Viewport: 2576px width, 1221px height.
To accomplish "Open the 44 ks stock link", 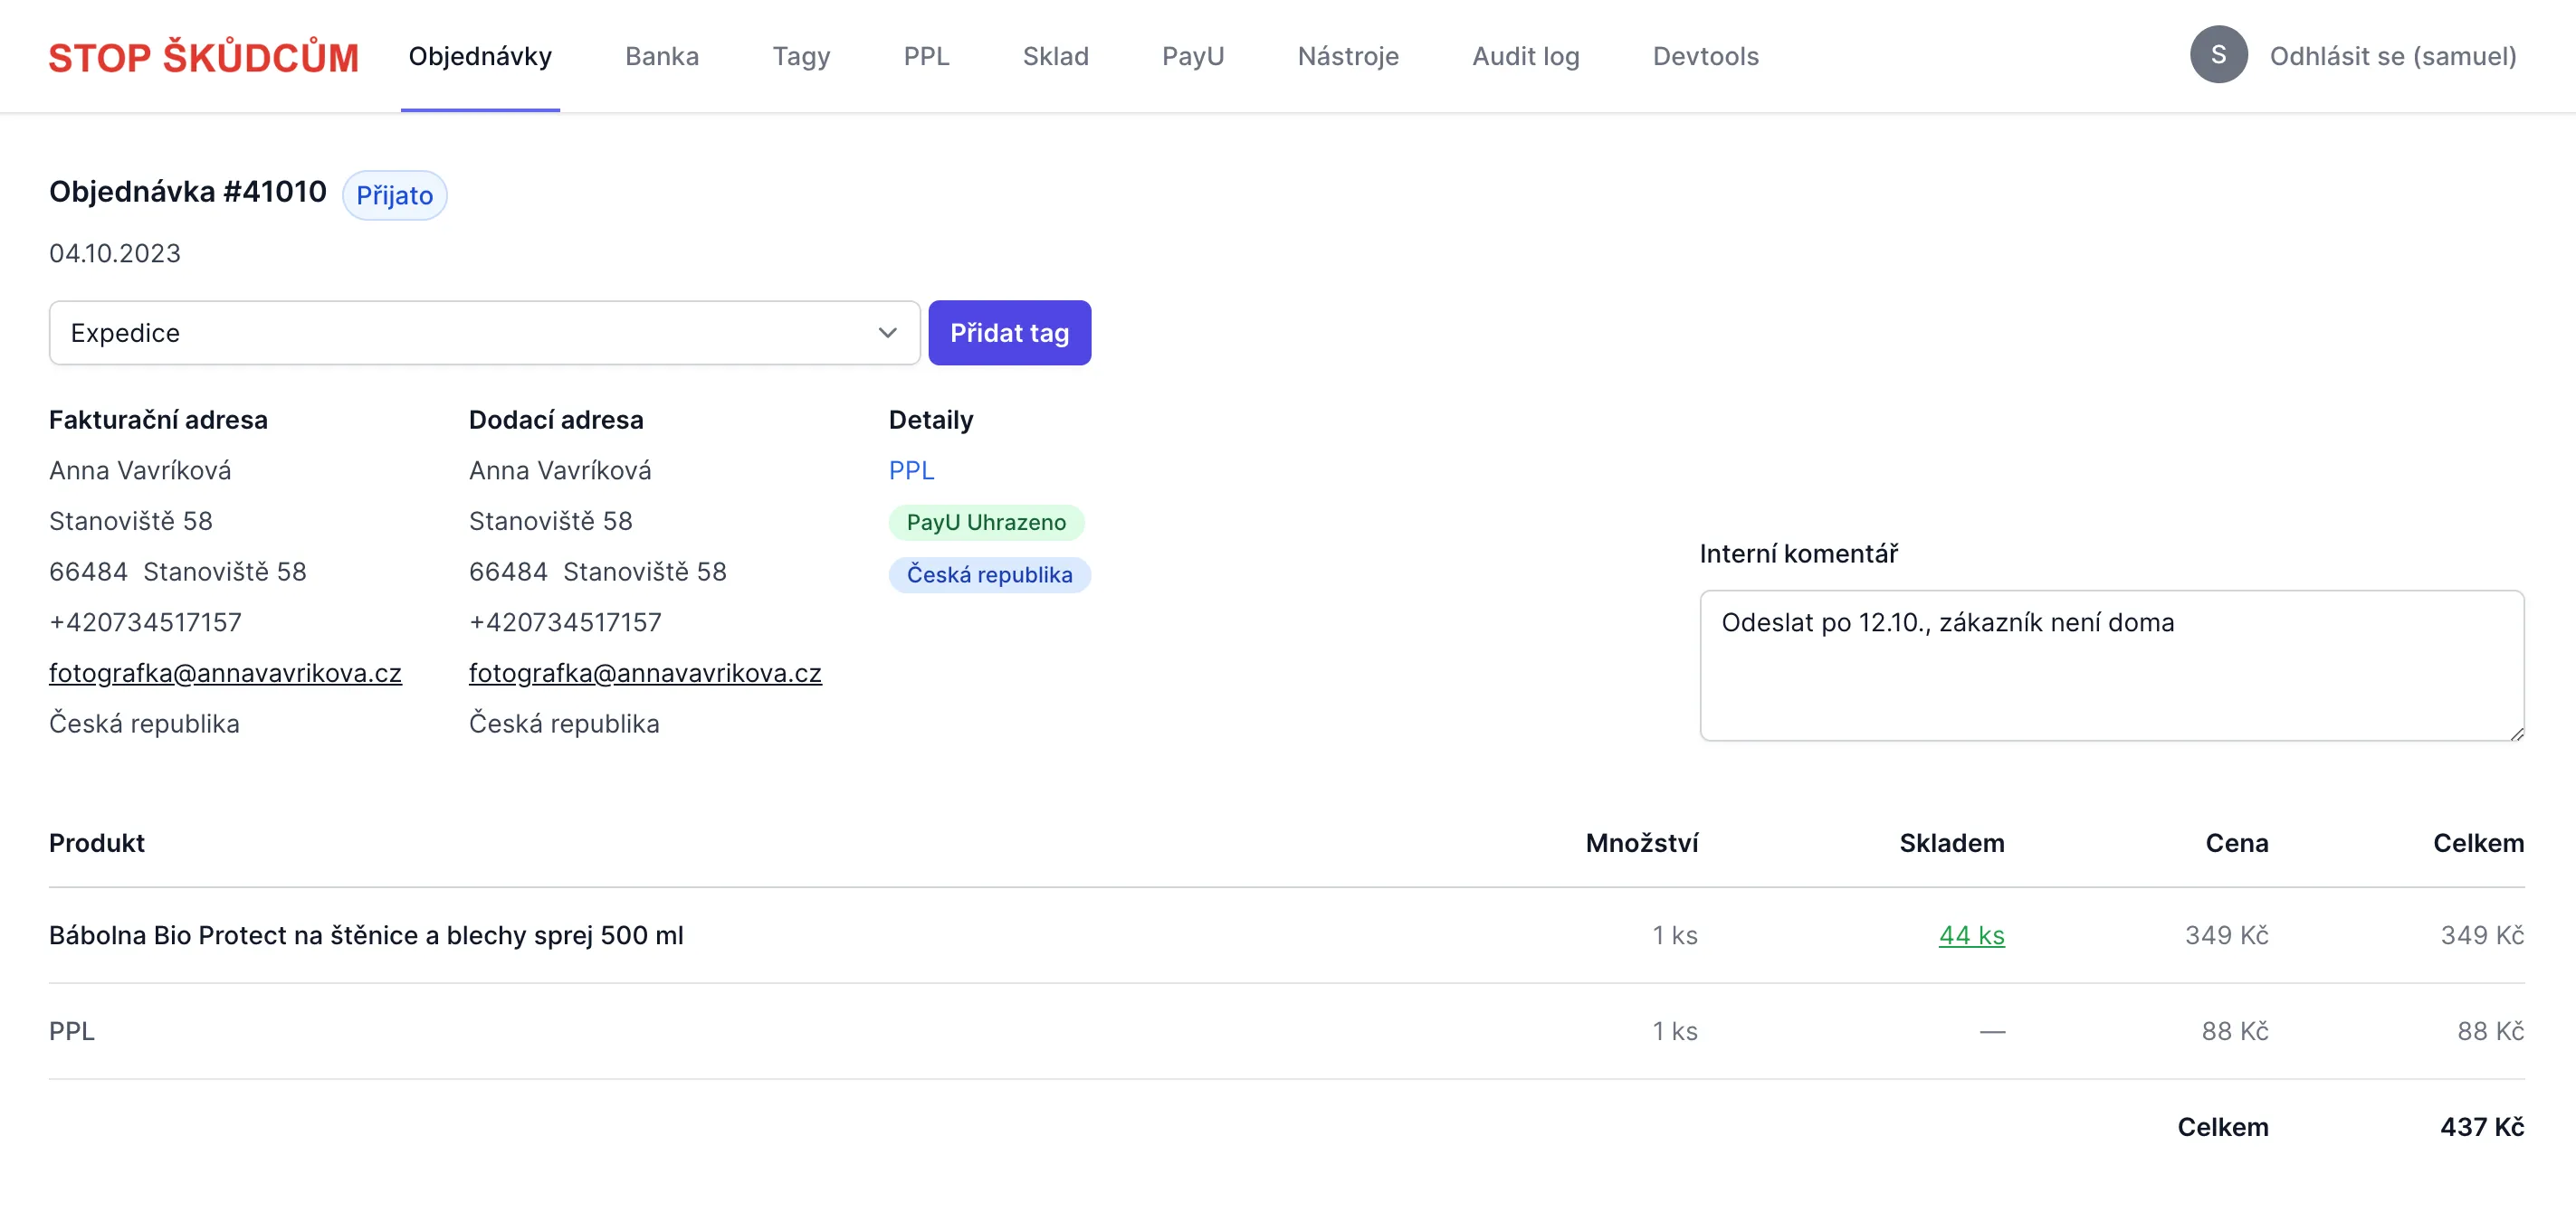I will [1971, 935].
